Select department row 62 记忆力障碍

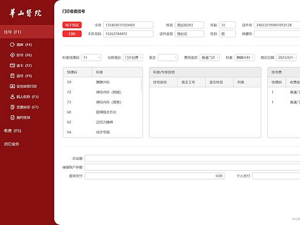[102, 122]
